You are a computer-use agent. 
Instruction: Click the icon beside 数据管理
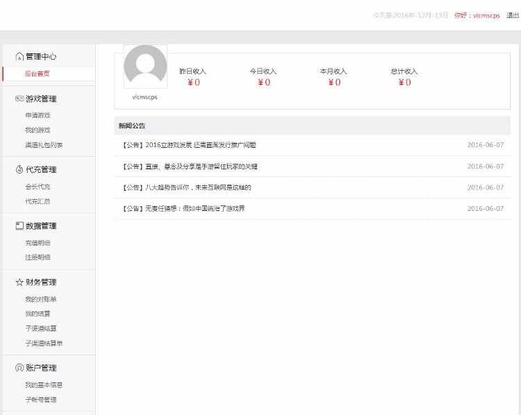[x=19, y=226]
